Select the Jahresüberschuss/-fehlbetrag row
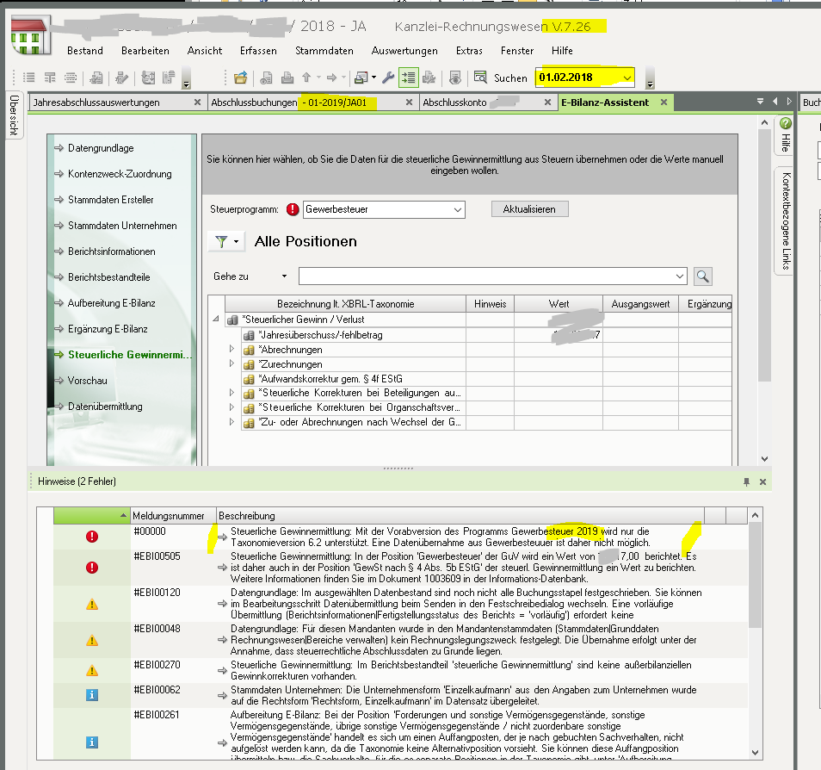The width and height of the screenshot is (821, 770). 487,335
